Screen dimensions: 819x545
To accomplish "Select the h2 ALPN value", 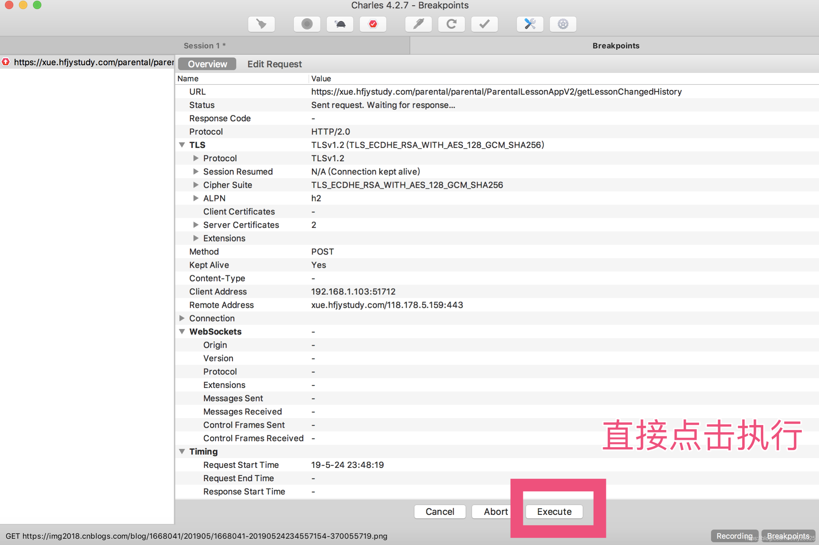I will click(x=316, y=198).
